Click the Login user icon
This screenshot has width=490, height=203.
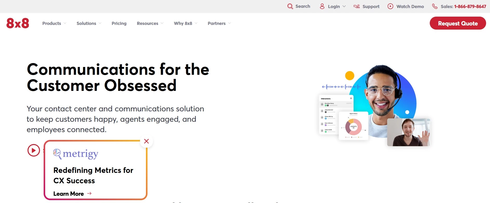(322, 6)
